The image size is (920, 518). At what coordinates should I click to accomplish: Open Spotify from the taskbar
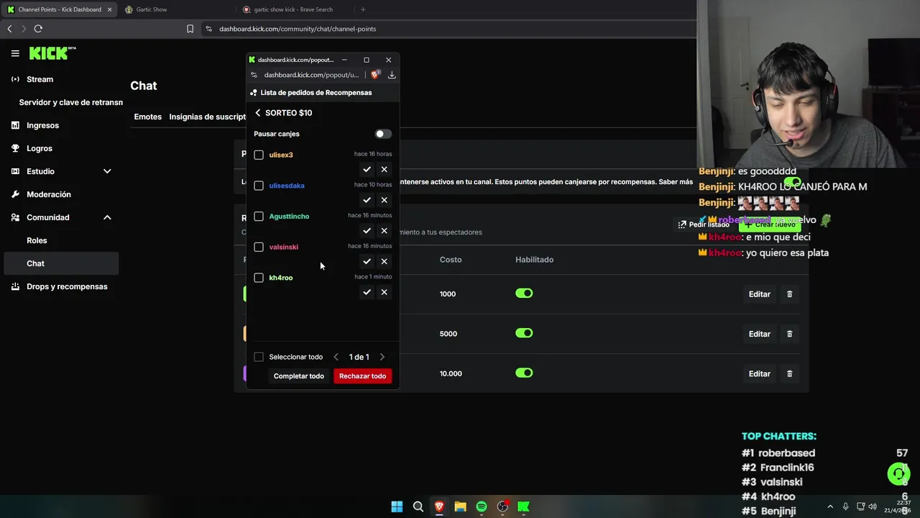pos(482,506)
